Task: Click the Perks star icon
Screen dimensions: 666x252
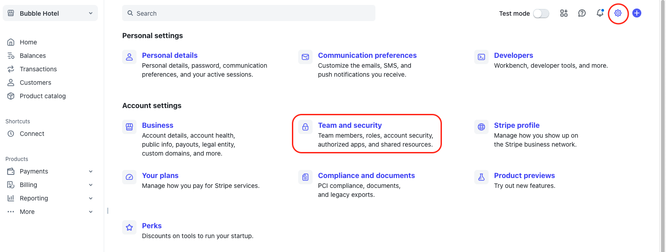Action: (129, 227)
